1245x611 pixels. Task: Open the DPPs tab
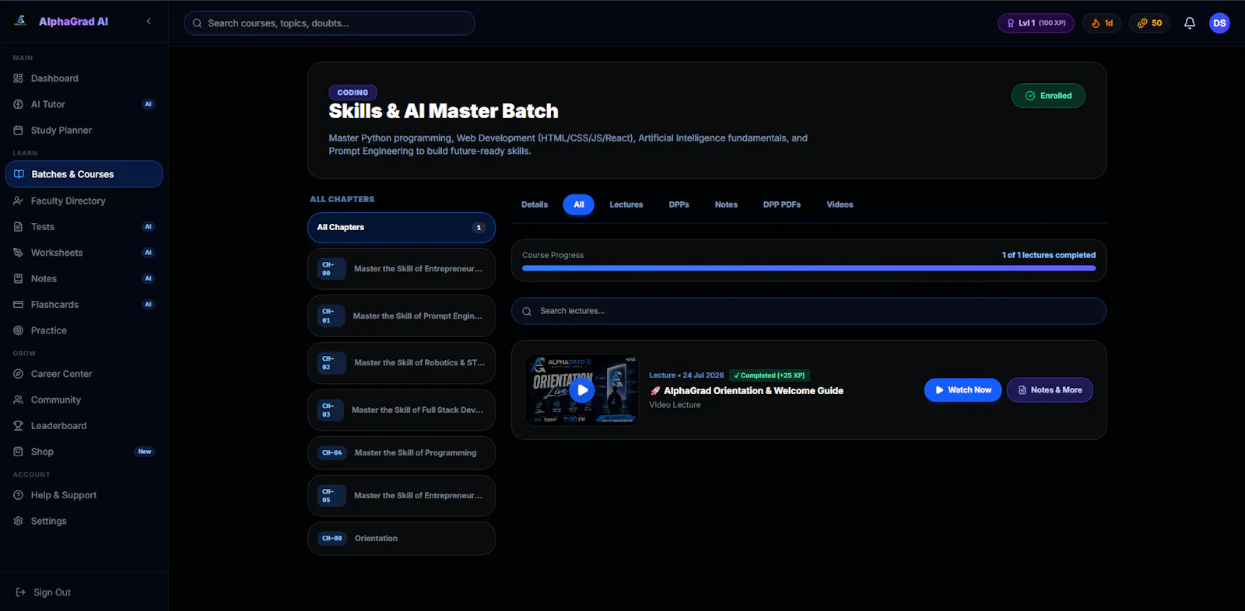click(x=679, y=204)
